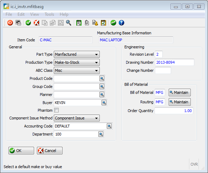This screenshot has width=208, height=173.
Task: Open help with blue question mark icon
Action: pos(122,23)
